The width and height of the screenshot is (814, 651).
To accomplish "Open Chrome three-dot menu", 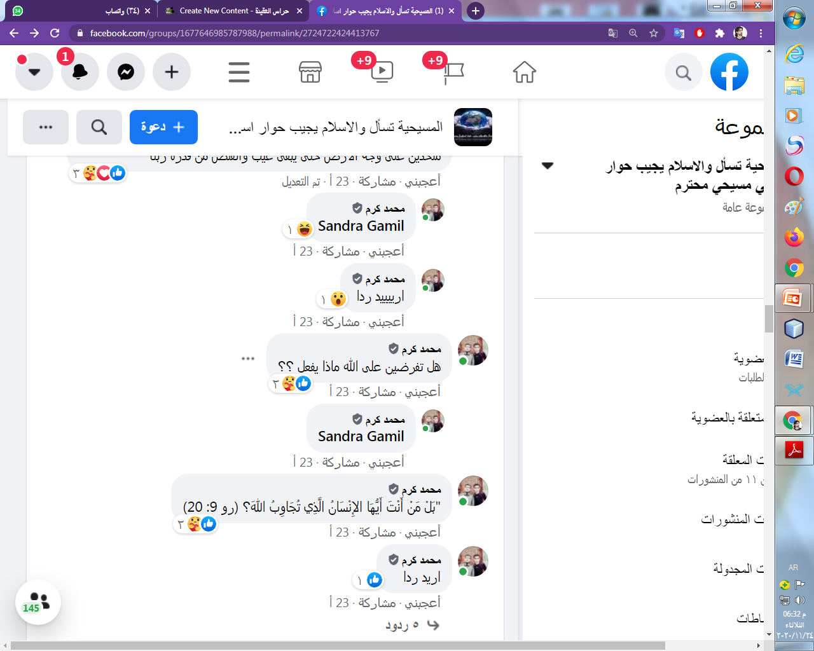I will pyautogui.click(x=761, y=33).
